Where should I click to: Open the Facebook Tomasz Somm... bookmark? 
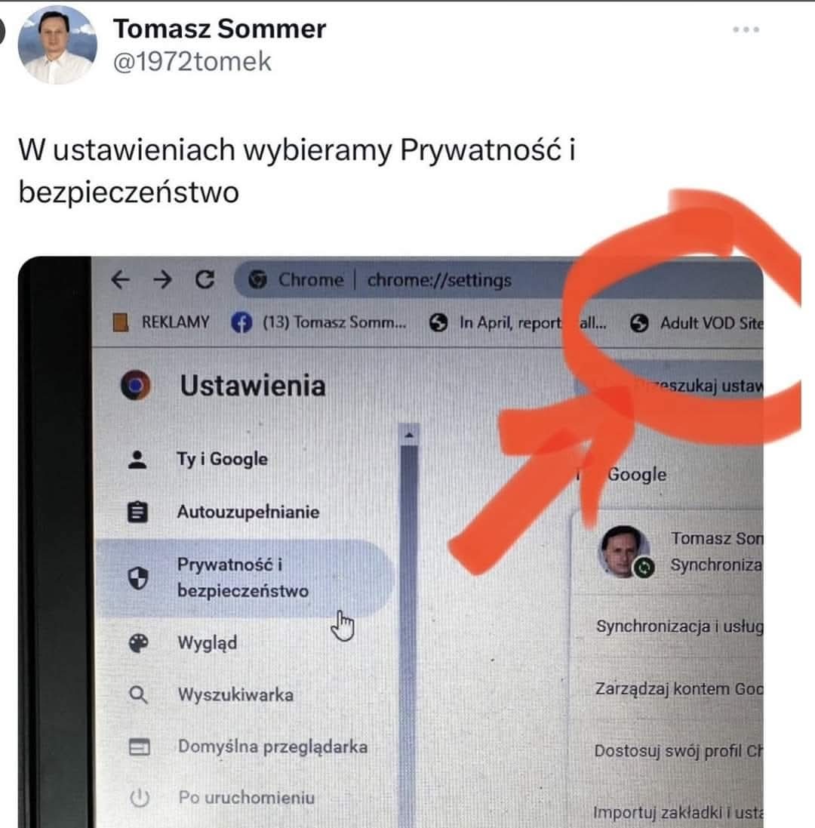(x=318, y=322)
